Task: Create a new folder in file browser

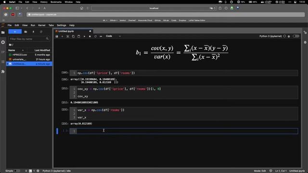Action: click(26, 32)
